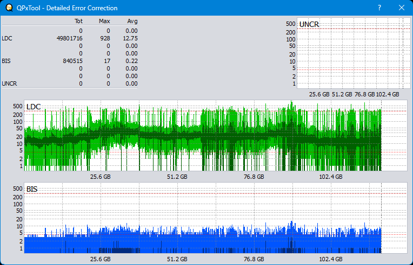Select the LDC max value 928
Screen dimensions: 413x265
click(105, 38)
